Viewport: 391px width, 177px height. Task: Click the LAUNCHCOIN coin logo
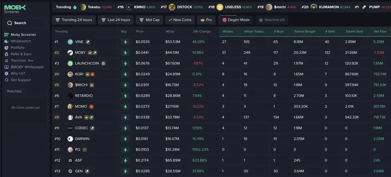(x=70, y=63)
